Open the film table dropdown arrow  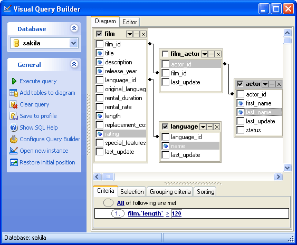(x=130, y=34)
